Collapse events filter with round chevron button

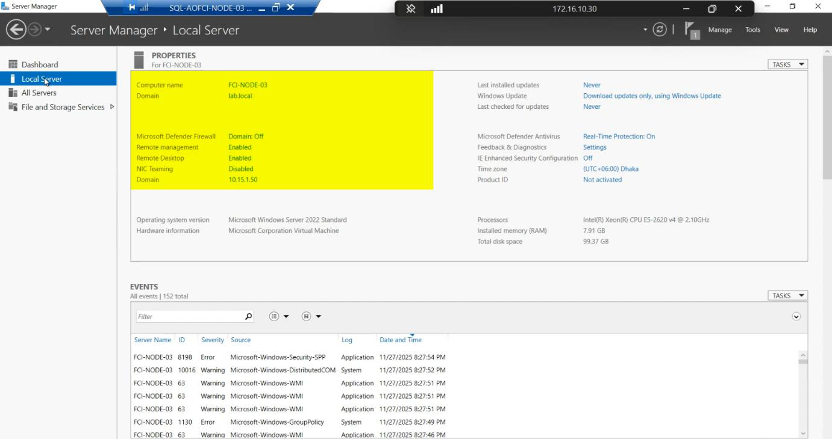pyautogui.click(x=796, y=316)
